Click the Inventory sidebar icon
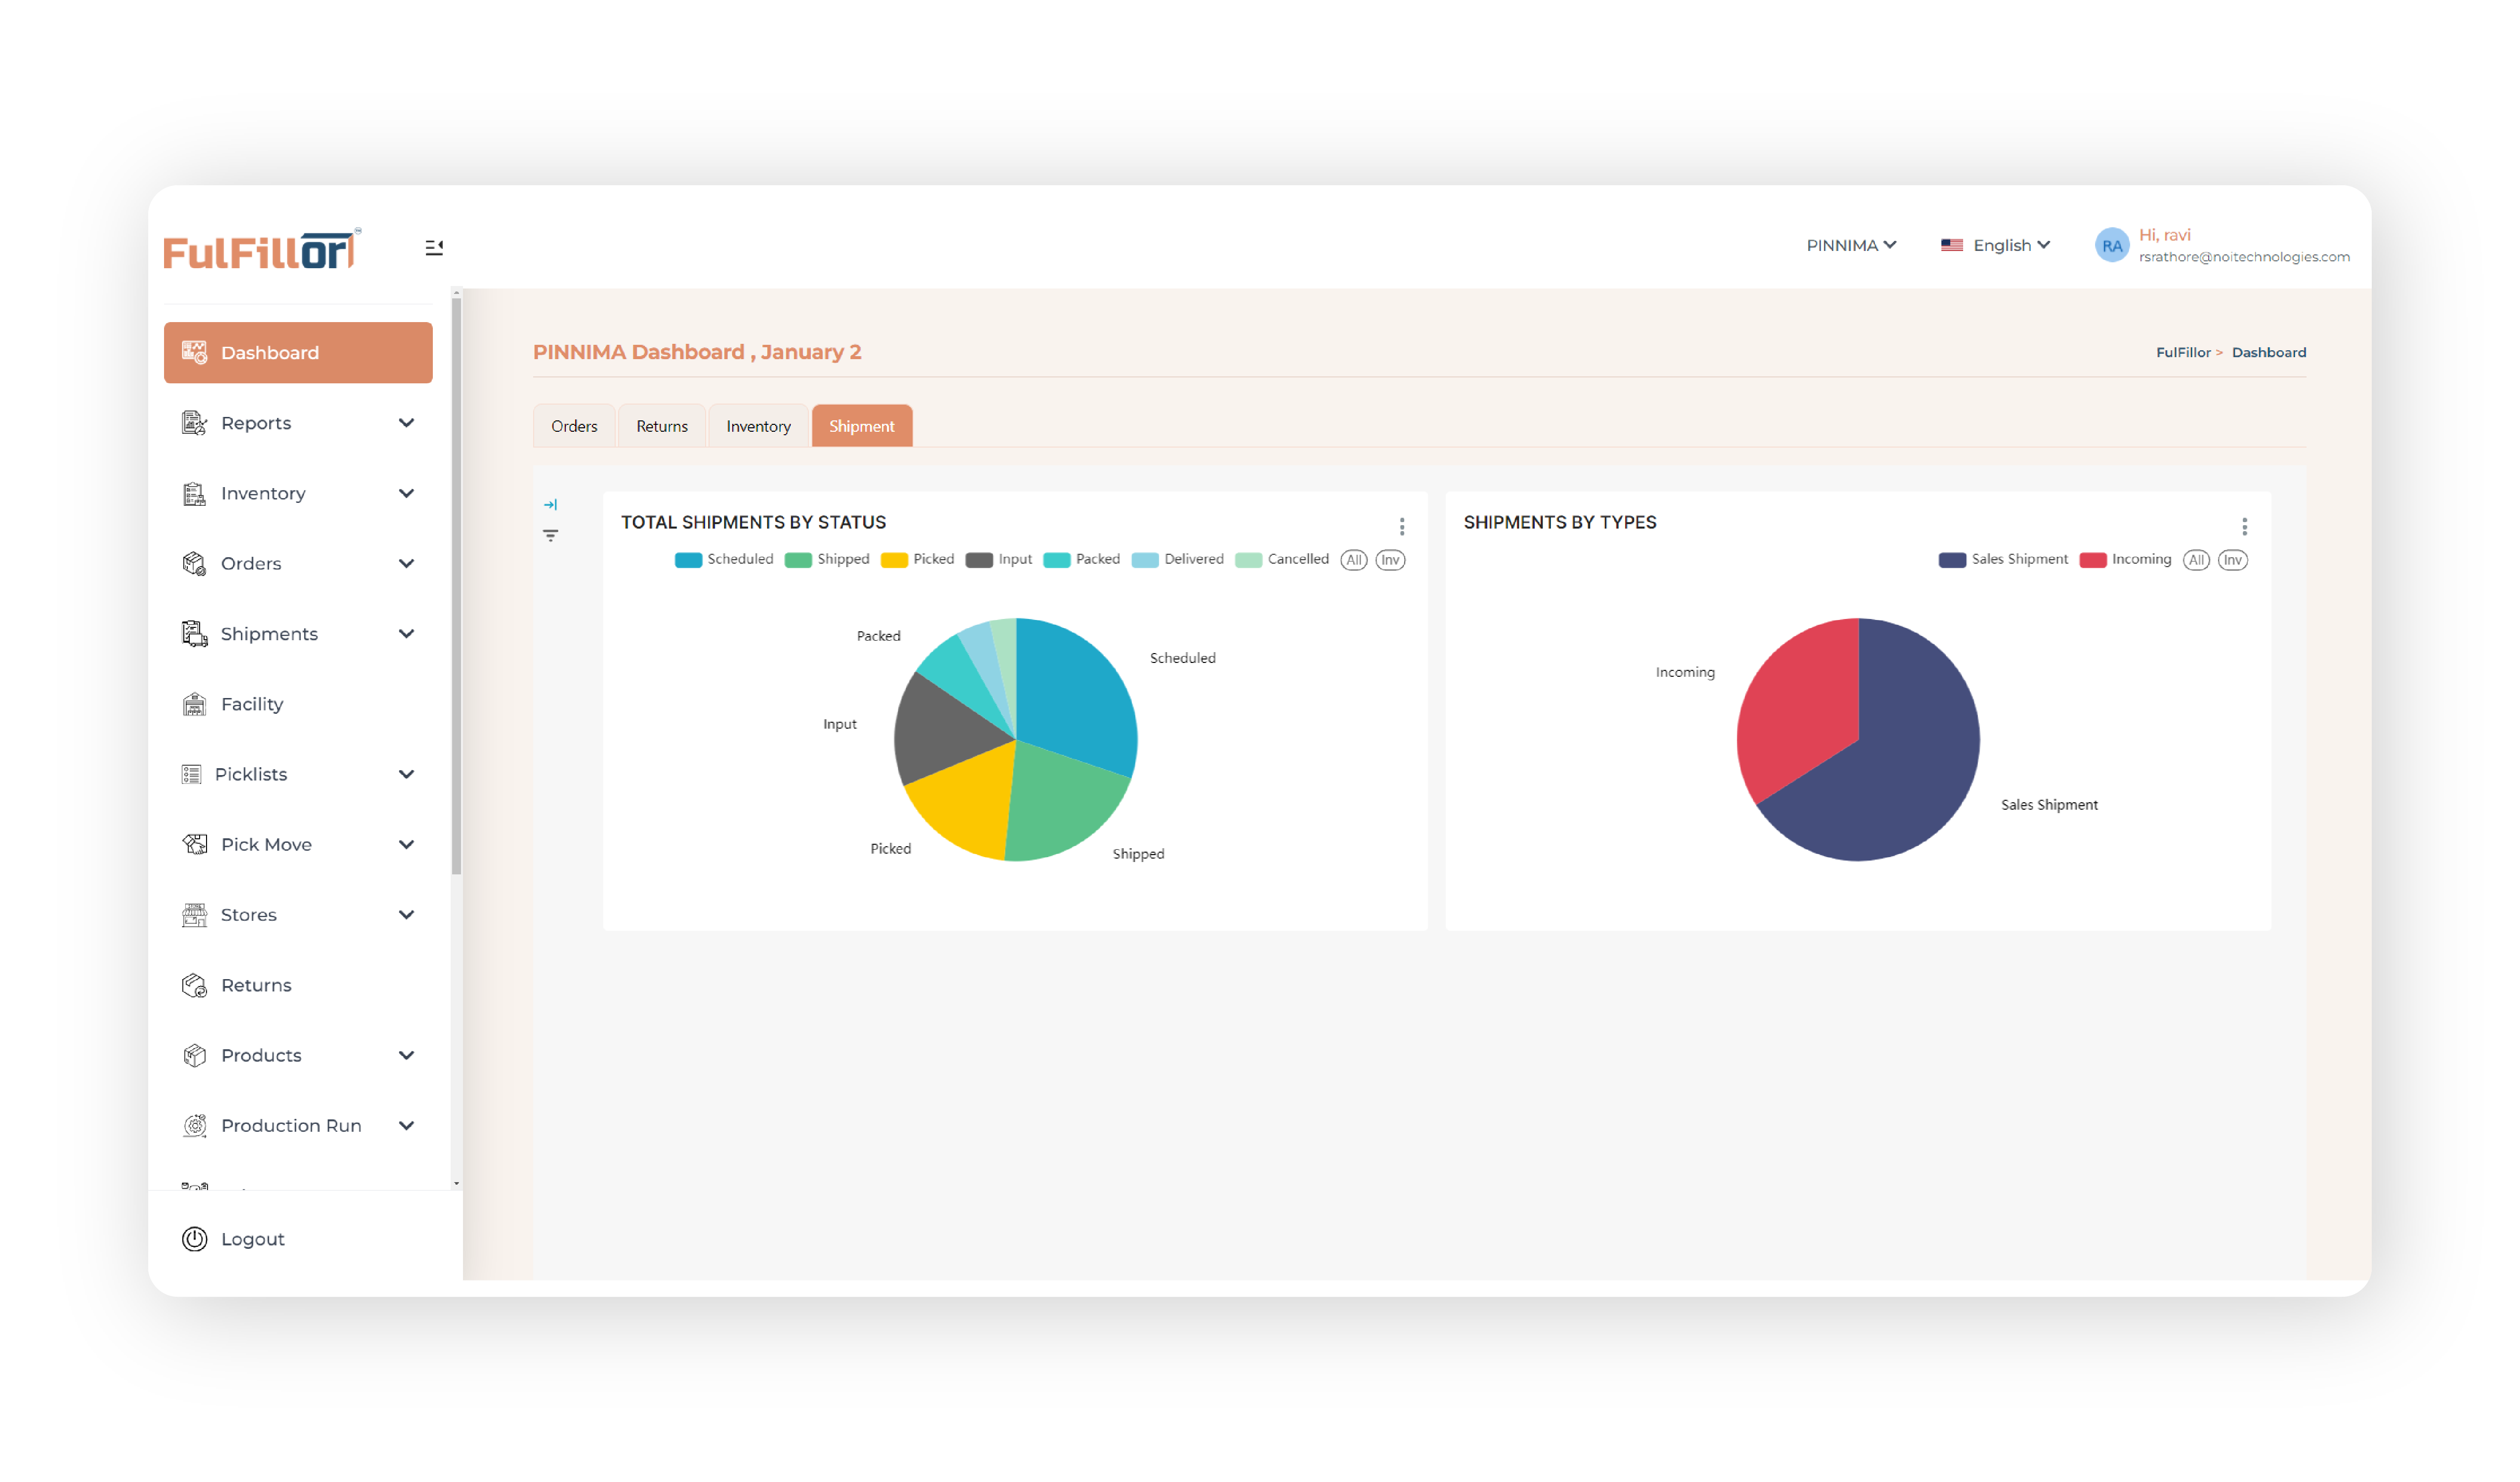 click(194, 493)
